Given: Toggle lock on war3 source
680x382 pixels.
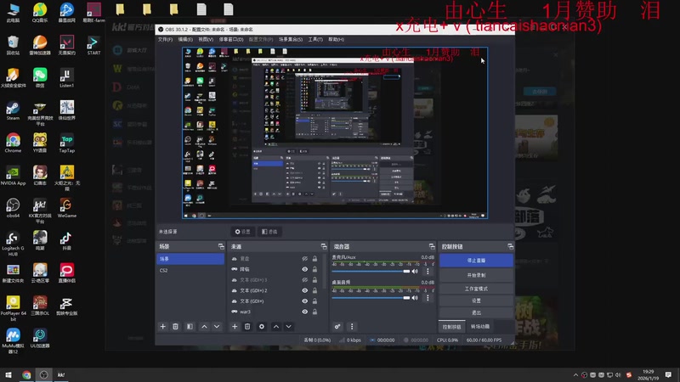Looking at the screenshot, I should pos(314,312).
